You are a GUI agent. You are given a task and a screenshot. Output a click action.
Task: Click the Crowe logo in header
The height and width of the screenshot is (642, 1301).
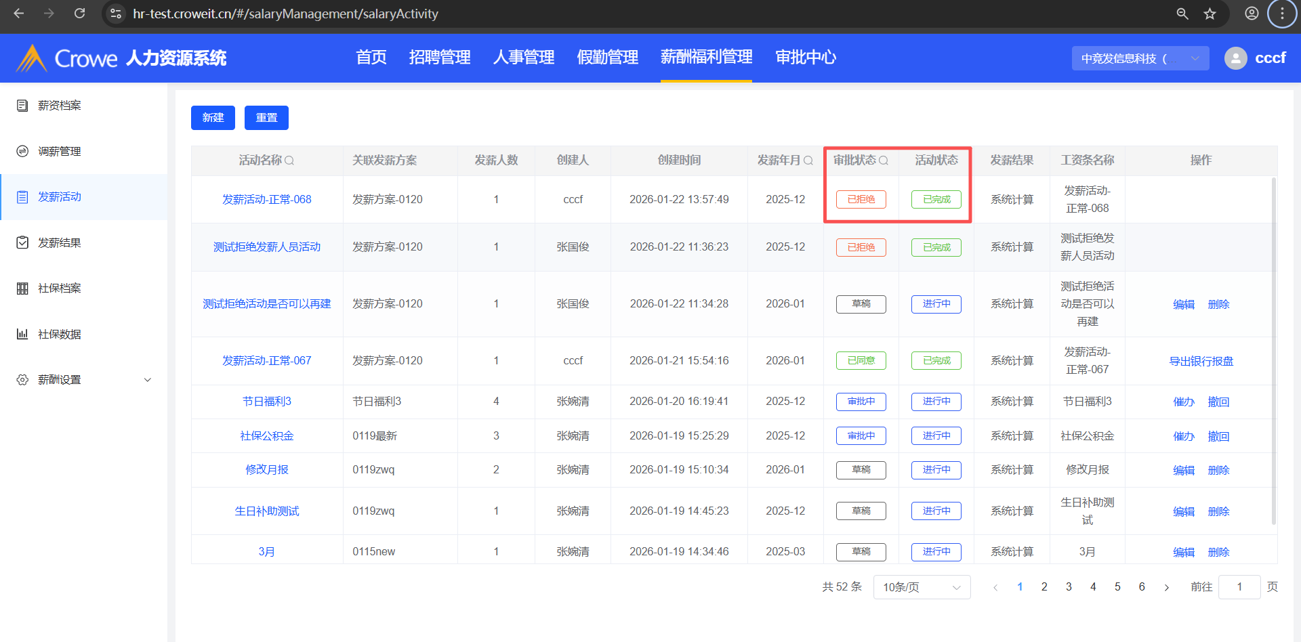pyautogui.click(x=67, y=58)
